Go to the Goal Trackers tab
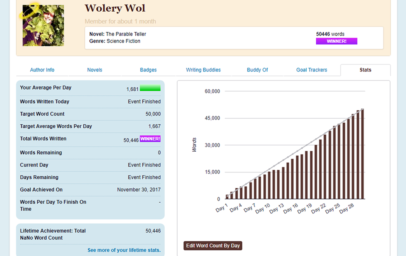The height and width of the screenshot is (256, 406). point(312,70)
